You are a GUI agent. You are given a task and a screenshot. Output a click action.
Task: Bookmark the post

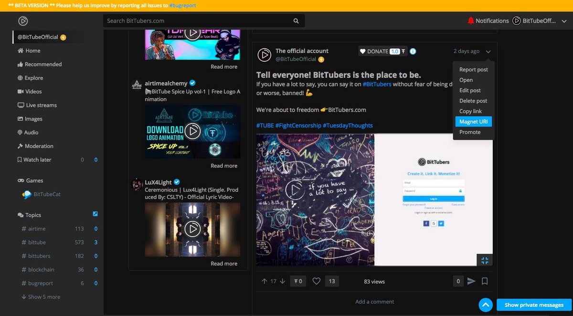point(485,281)
